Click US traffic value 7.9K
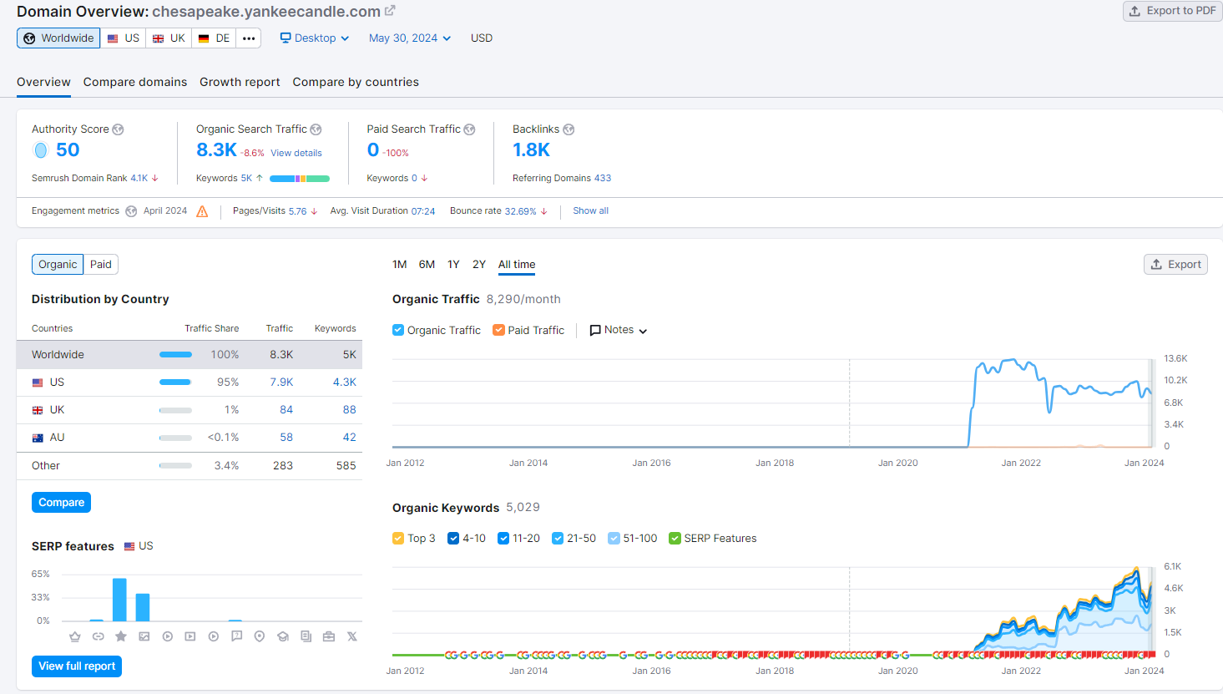This screenshot has width=1223, height=694. pos(281,382)
